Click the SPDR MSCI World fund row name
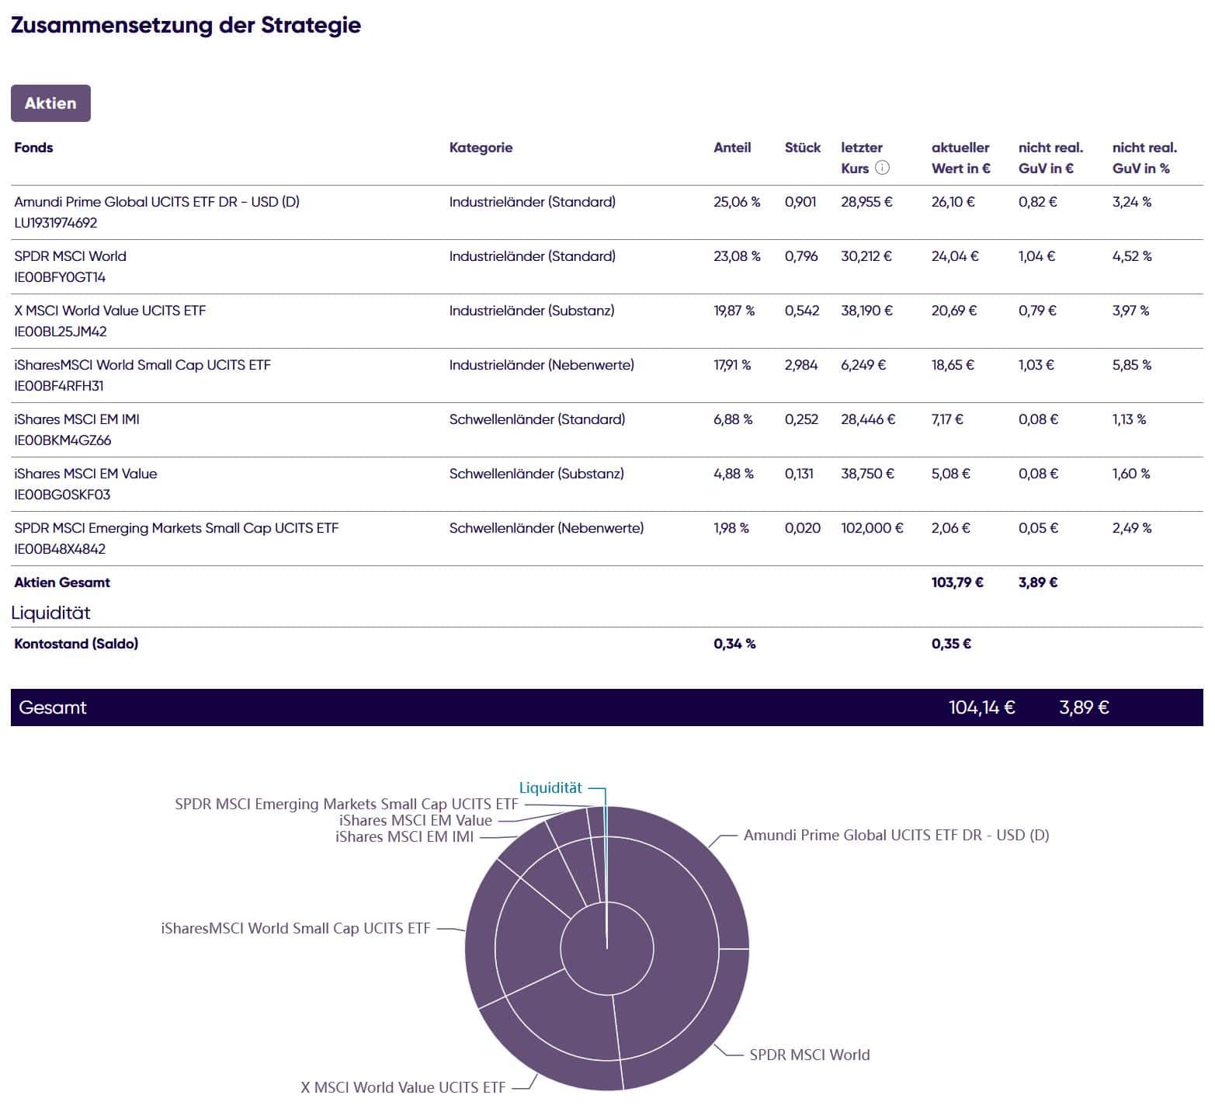1215x1109 pixels. 70,256
